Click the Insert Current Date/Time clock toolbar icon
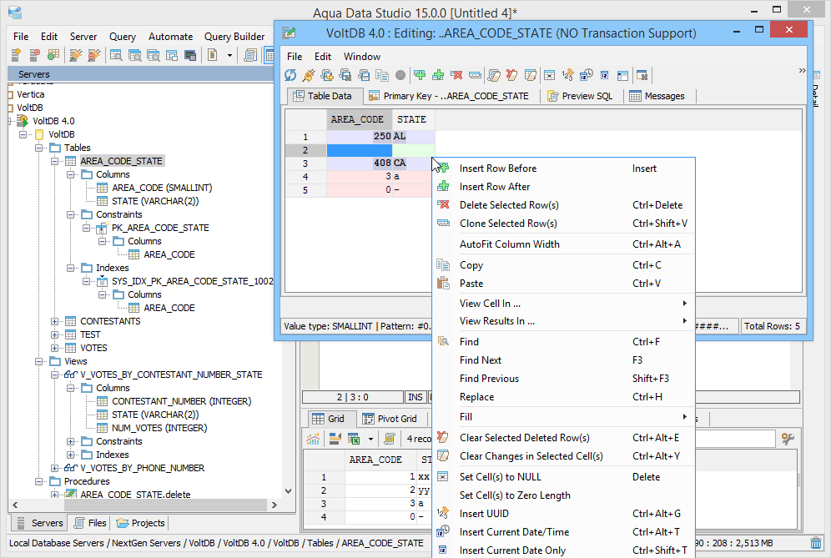This screenshot has width=831, height=558. pos(587,75)
